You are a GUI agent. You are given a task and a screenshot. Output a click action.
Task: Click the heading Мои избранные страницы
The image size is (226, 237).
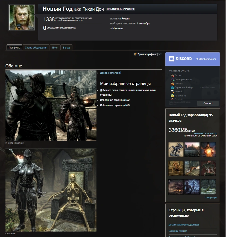(125, 84)
